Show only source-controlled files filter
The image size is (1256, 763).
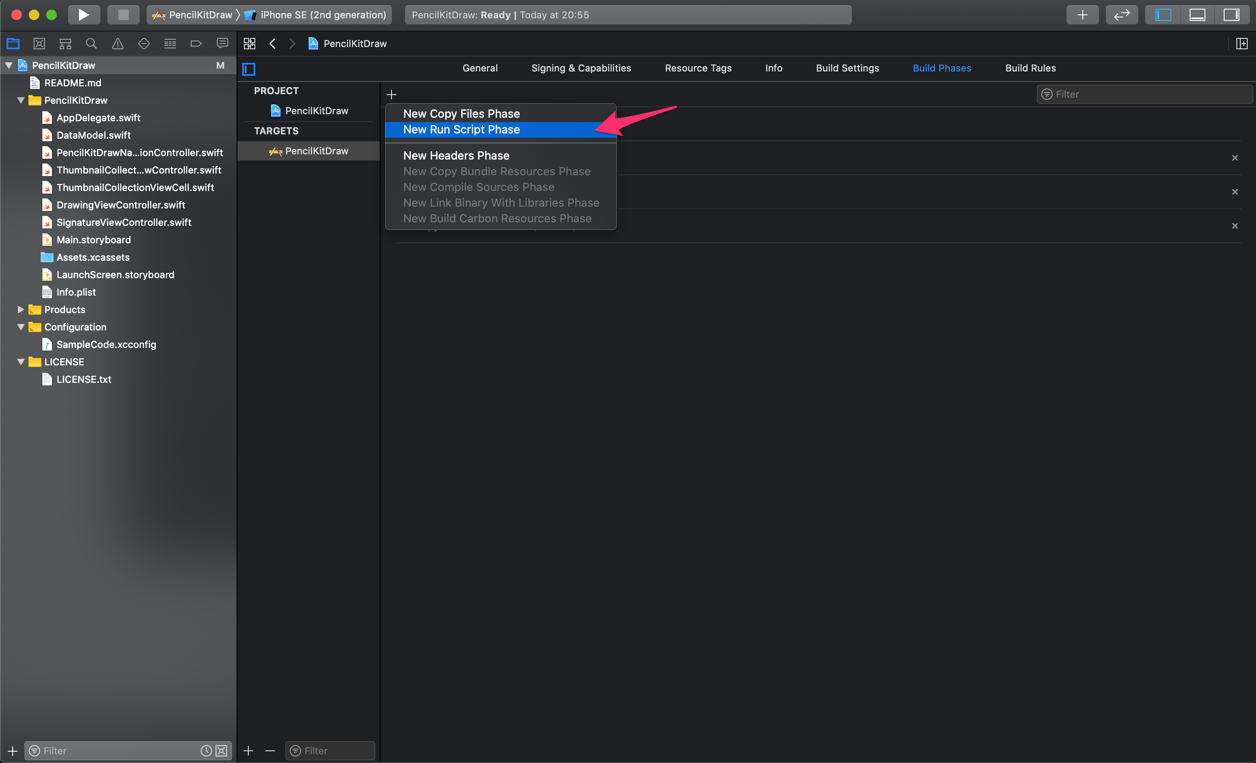[221, 751]
